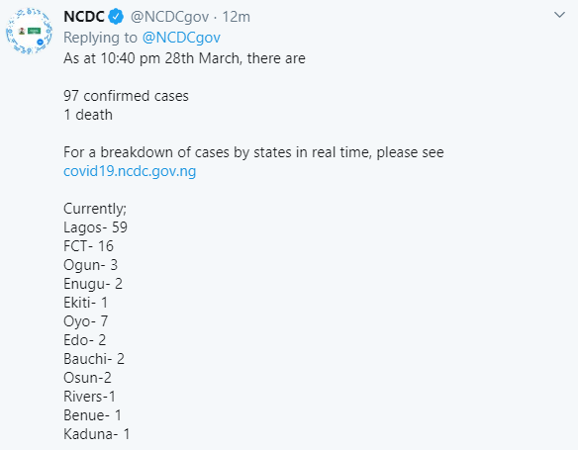The height and width of the screenshot is (450, 578).
Task: Click the NCDC display name
Action: pos(84,17)
